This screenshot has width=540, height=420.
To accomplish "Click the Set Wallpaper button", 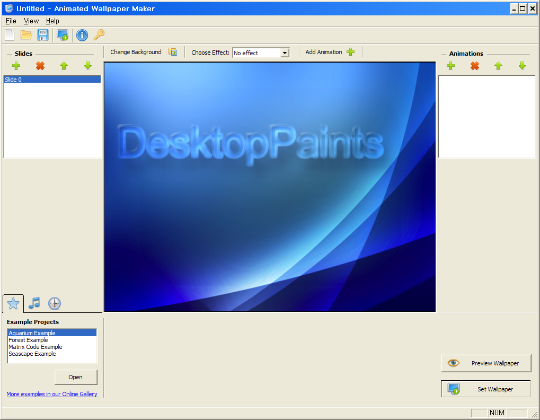I will 486,389.
